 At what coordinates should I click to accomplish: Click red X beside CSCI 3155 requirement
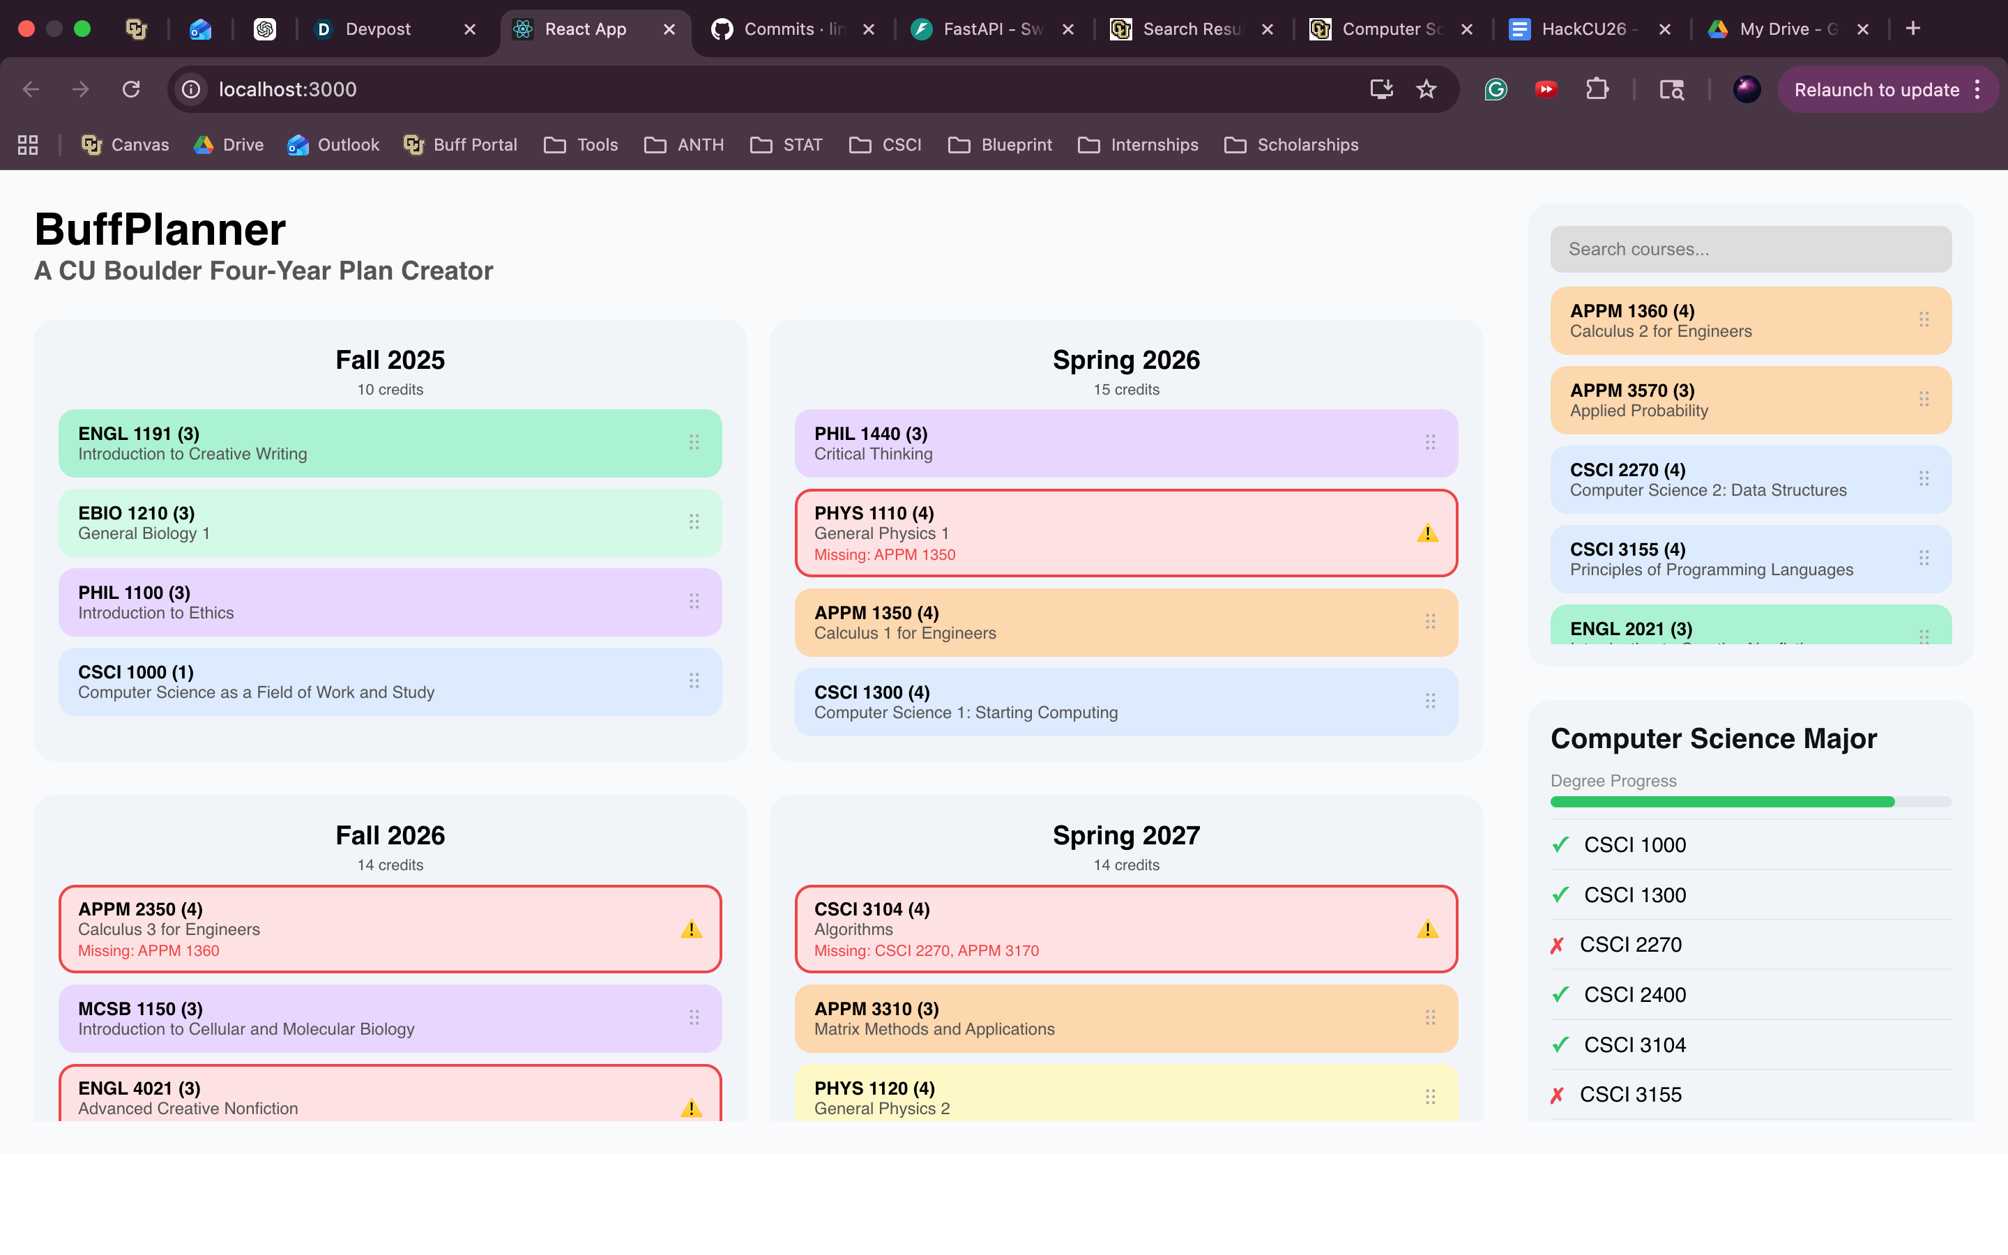coord(1557,1095)
